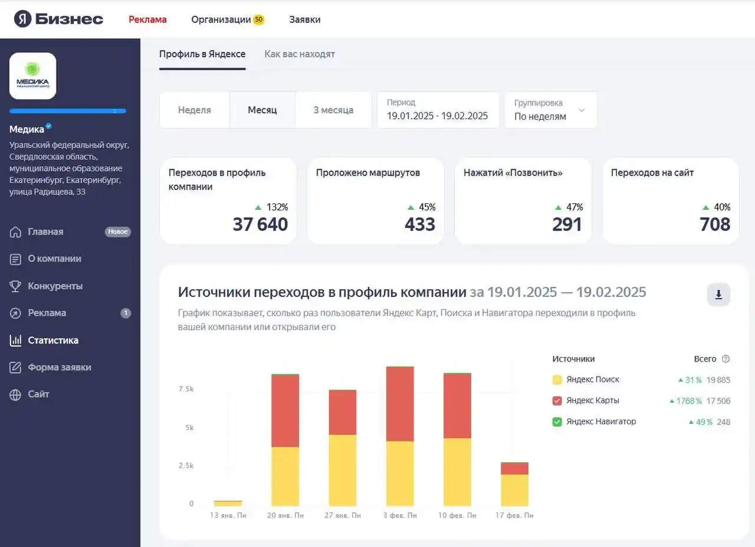This screenshot has width=755, height=547.
Task: Toggle the Яндекс Карты red legend checkbox
Action: [x=557, y=401]
